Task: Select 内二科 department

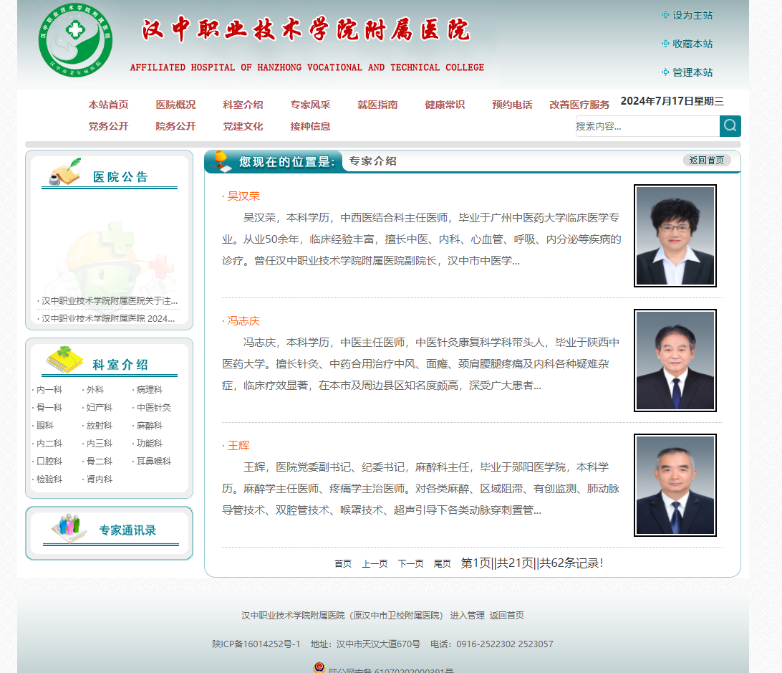Action: point(49,444)
